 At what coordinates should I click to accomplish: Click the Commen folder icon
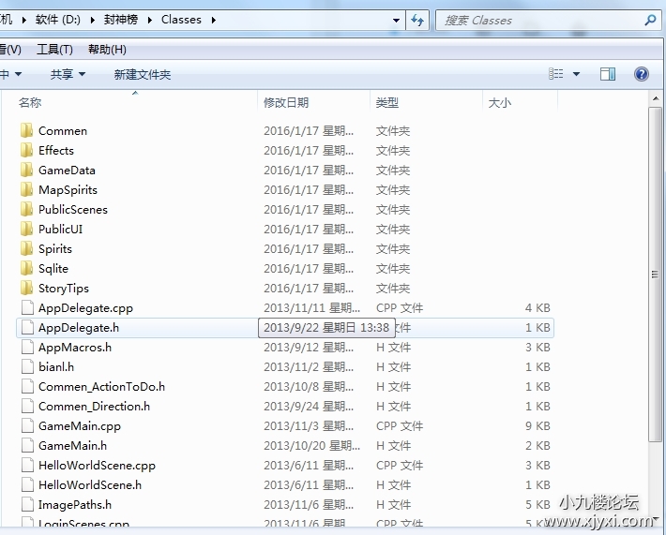point(26,130)
